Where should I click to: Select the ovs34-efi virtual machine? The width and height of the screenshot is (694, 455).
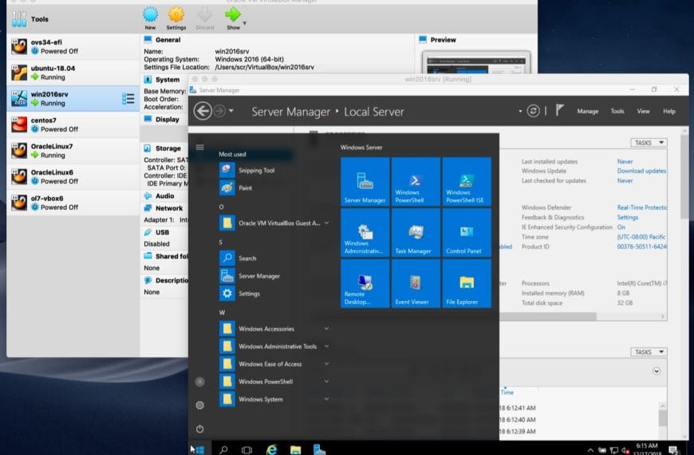[x=73, y=46]
